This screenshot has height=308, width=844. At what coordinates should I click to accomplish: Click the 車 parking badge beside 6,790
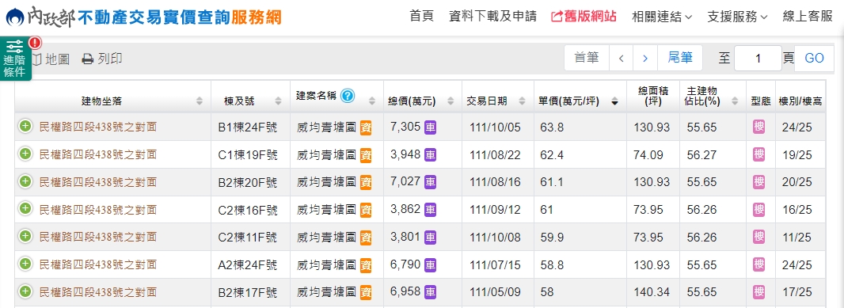(x=430, y=264)
